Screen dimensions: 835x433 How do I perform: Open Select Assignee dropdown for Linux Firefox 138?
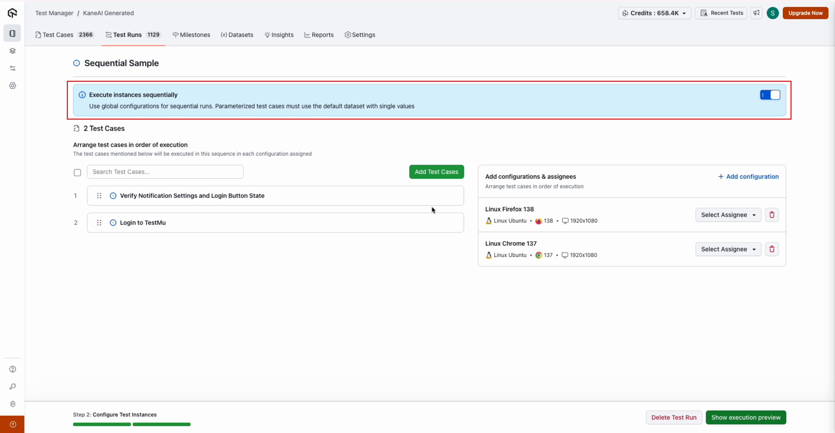pyautogui.click(x=728, y=215)
